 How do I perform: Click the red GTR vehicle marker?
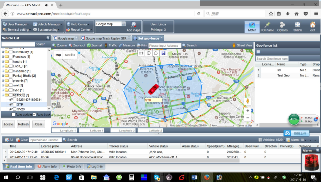153,89
